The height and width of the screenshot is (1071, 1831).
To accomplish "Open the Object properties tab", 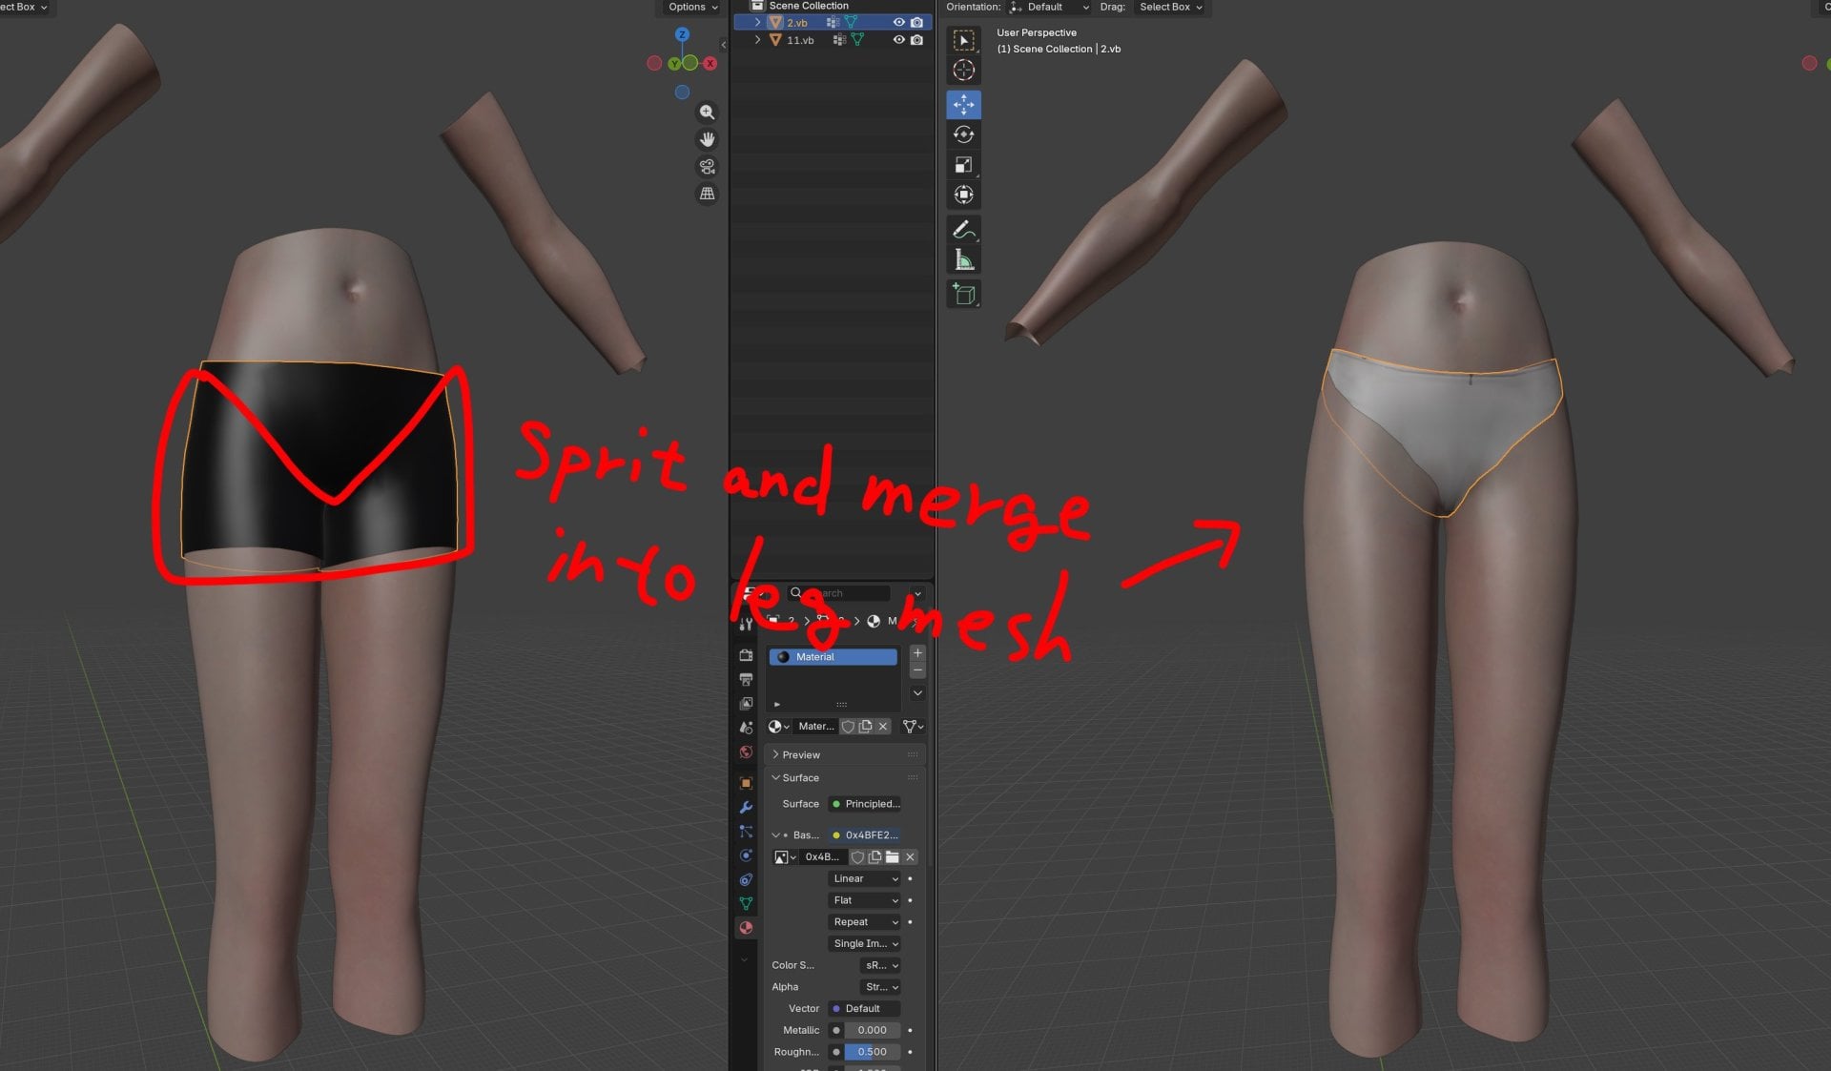I will point(746,783).
